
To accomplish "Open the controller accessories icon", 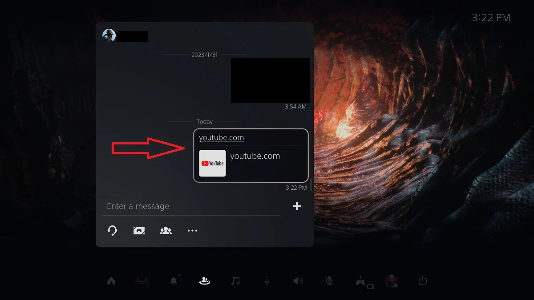I will pos(361,281).
